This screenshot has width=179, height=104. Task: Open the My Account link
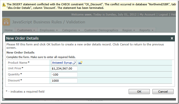[x=148, y=14]
